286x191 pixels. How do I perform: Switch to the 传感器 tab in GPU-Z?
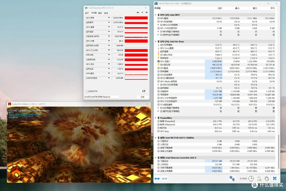[x=94, y=13]
